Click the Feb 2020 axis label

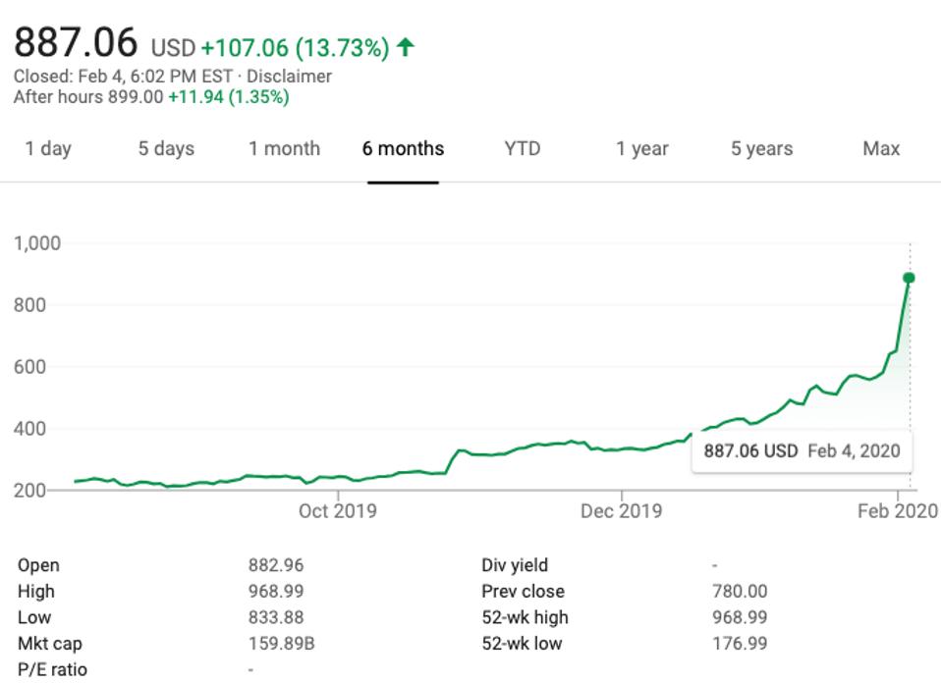(898, 511)
